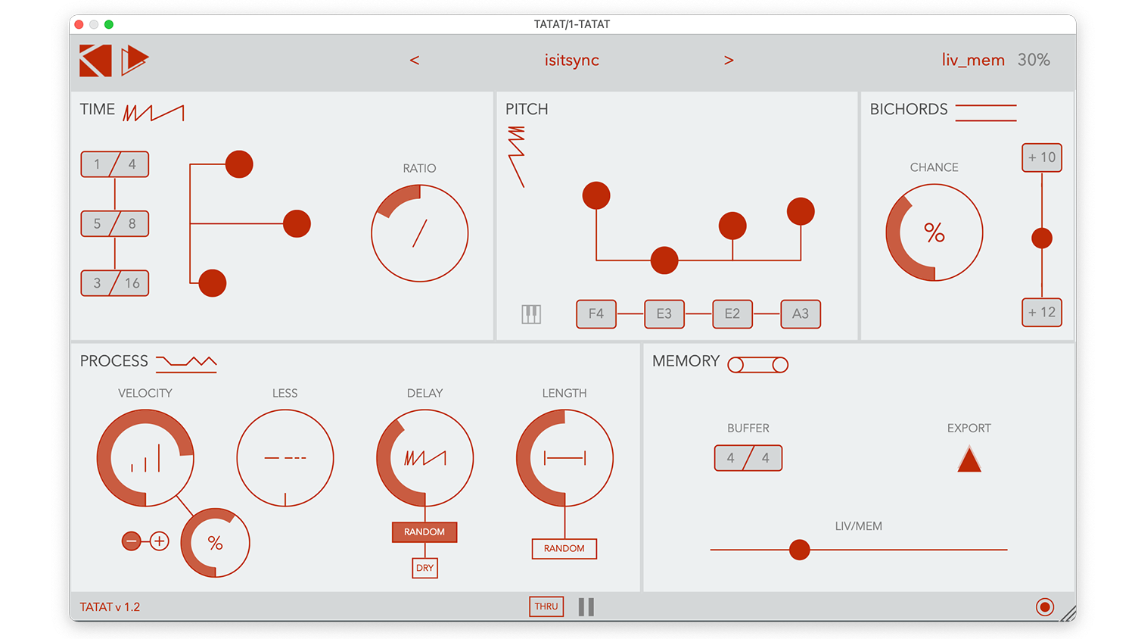Toggle the PROCESS section wave icon
1135x639 pixels.
pos(186,363)
